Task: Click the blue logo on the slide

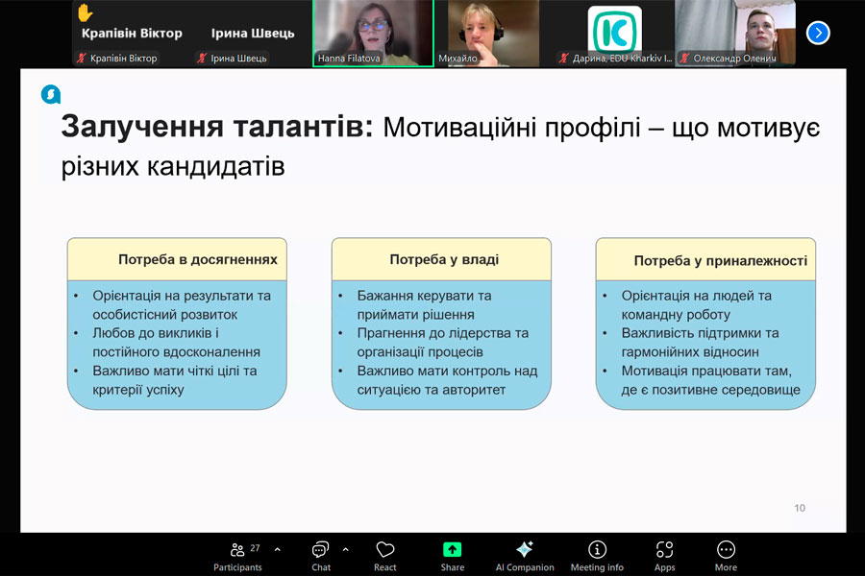Action: (x=51, y=94)
